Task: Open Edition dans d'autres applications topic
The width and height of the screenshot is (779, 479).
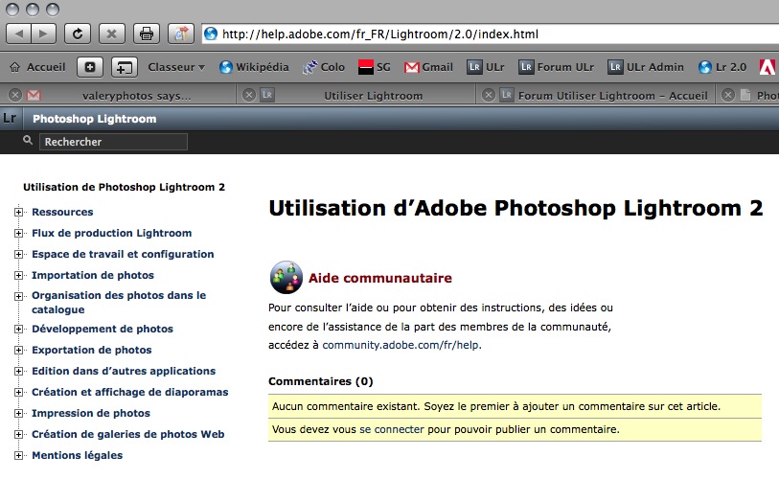Action: click(124, 371)
